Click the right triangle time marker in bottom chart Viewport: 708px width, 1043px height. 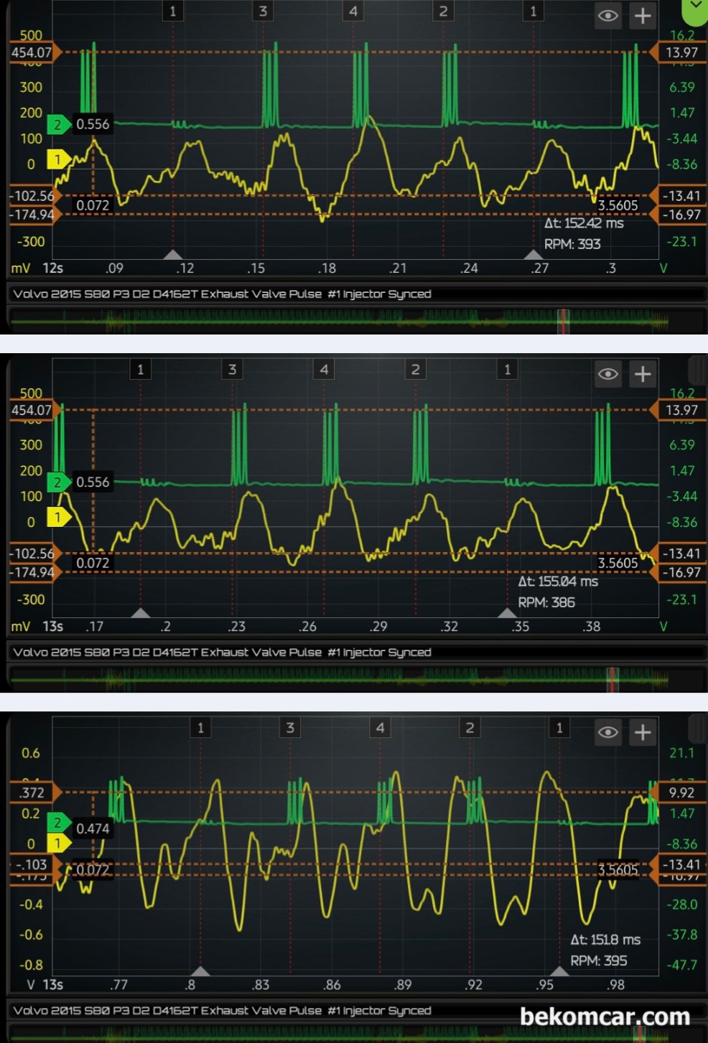(x=559, y=971)
